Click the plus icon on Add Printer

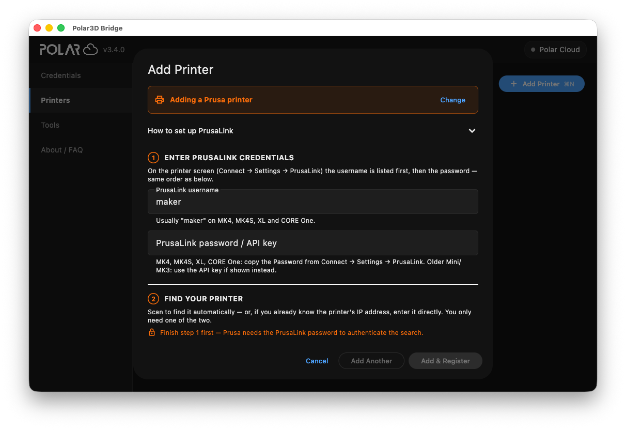513,84
